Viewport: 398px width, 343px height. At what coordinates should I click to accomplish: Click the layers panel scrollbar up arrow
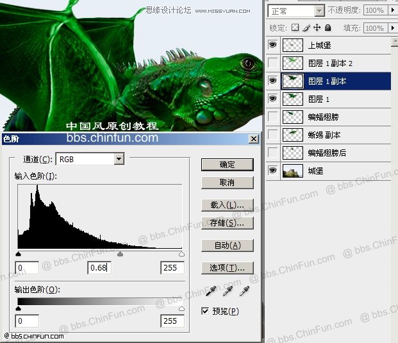(x=394, y=42)
